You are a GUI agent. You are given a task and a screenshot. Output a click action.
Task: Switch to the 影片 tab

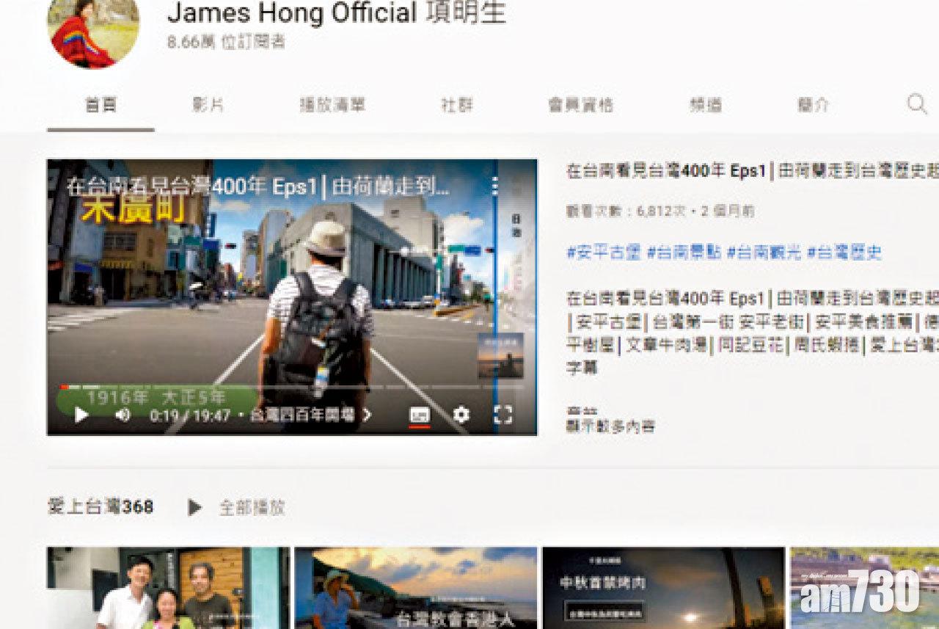click(208, 105)
